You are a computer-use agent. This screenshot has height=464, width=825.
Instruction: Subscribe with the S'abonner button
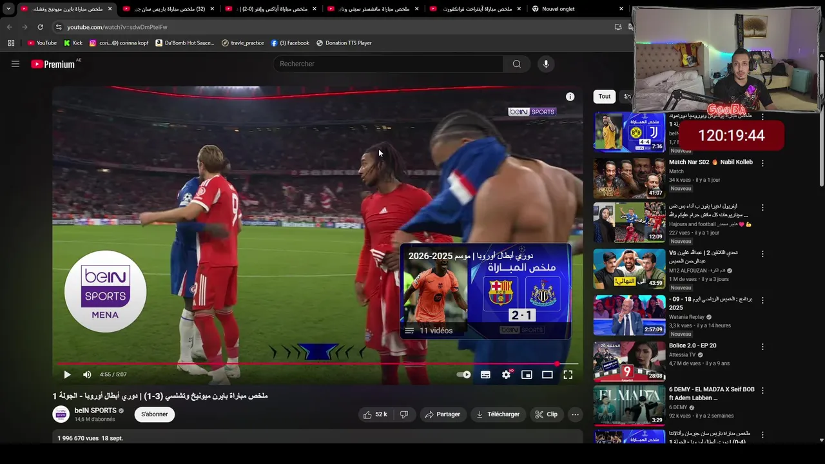point(155,414)
